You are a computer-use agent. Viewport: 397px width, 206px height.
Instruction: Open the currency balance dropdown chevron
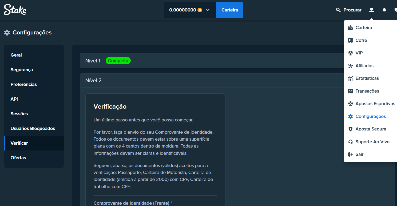(208, 10)
